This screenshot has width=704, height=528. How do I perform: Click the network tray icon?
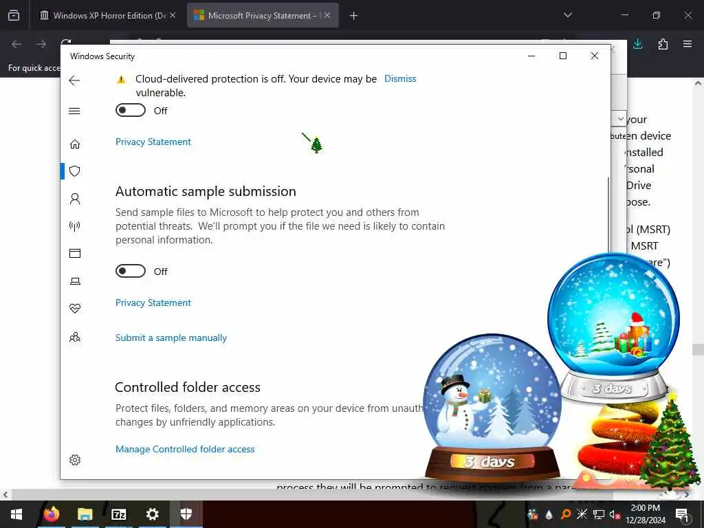click(599, 514)
